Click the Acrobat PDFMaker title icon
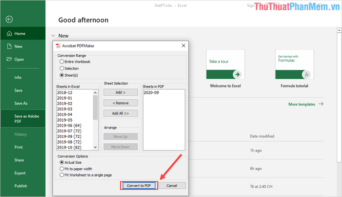 click(x=58, y=46)
